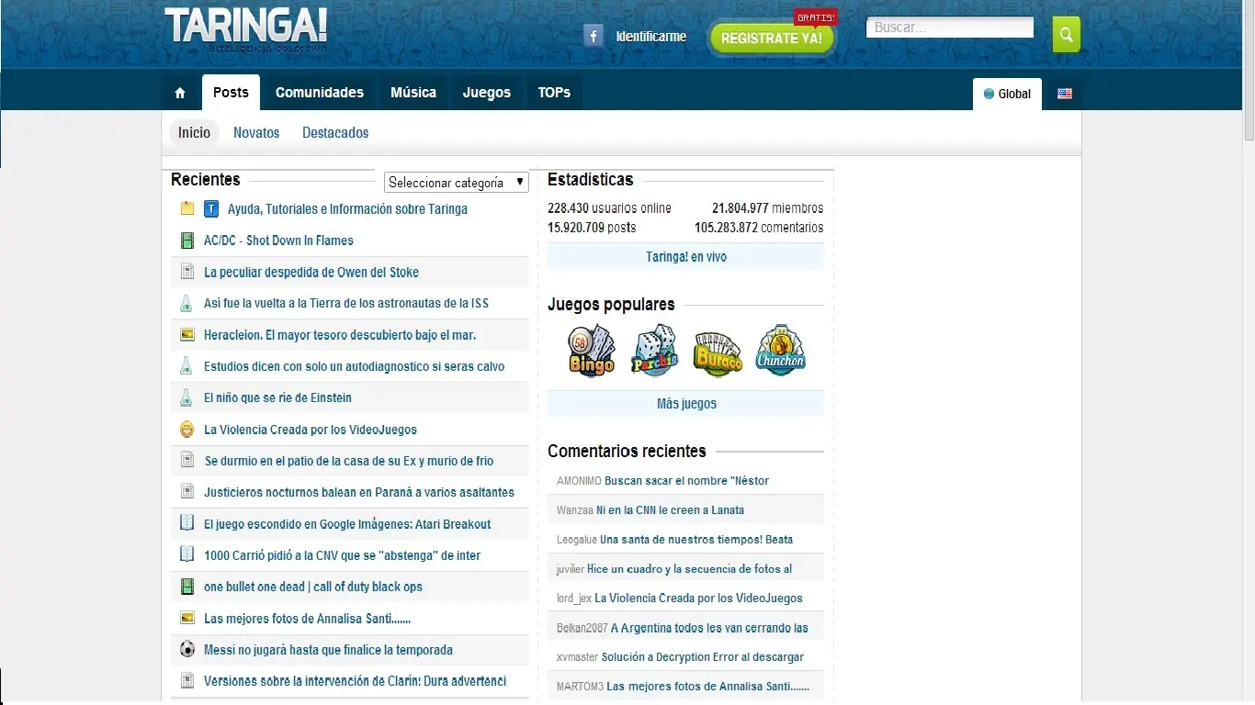This screenshot has width=1255, height=705.
Task: Open the Bingo game icon
Action: [x=591, y=351]
